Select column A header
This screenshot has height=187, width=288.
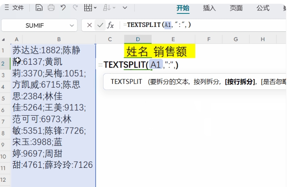[x=16, y=40]
